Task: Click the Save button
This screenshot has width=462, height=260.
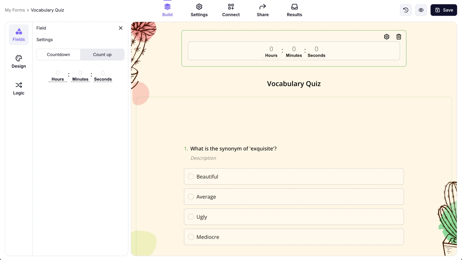Action: pos(444,10)
